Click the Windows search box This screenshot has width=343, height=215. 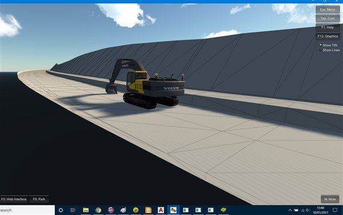(x=27, y=210)
